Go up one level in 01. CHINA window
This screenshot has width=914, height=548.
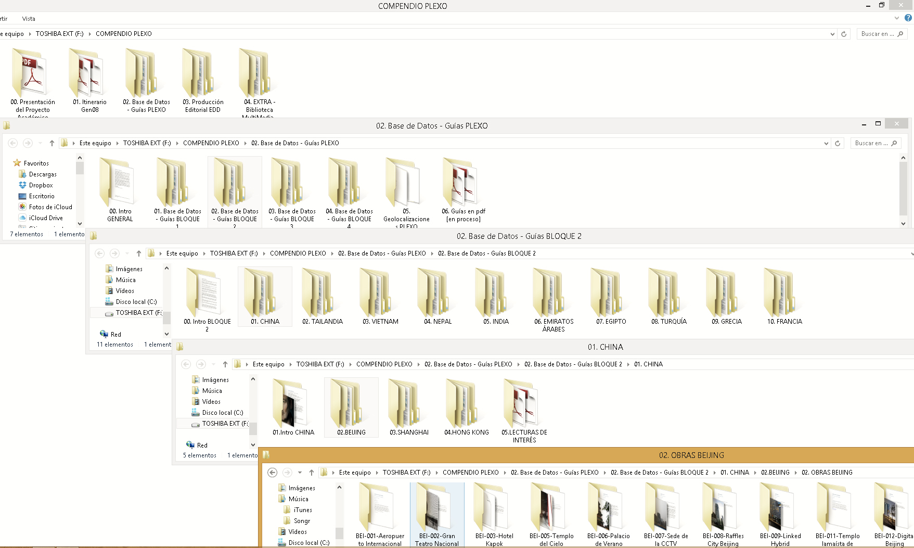225,364
